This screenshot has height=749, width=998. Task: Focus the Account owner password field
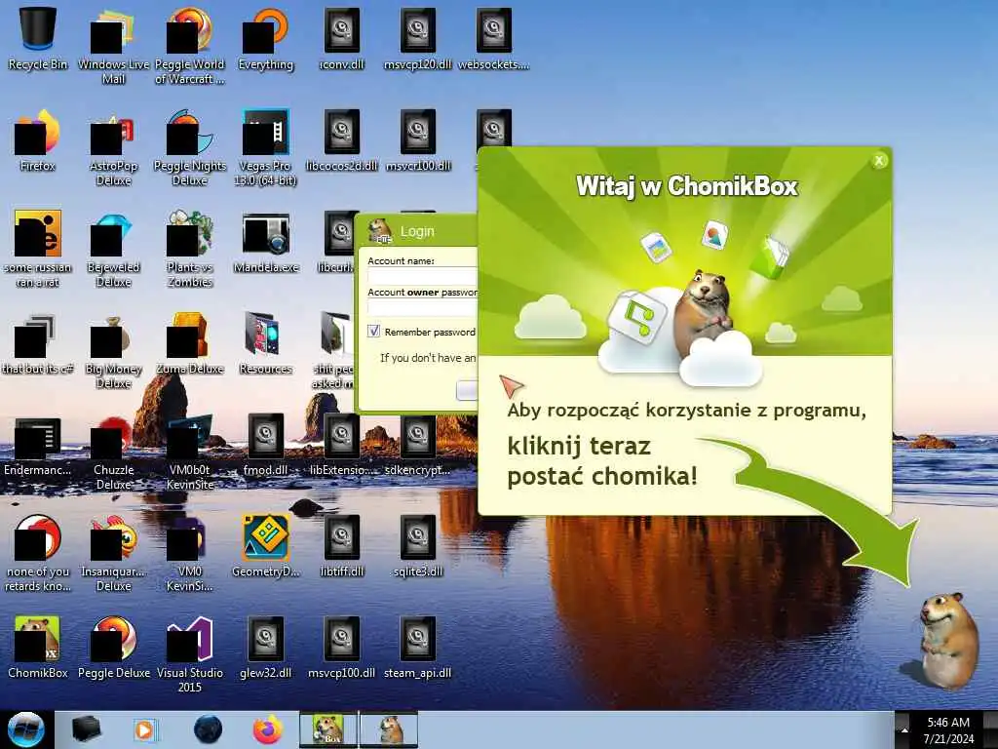point(422,307)
